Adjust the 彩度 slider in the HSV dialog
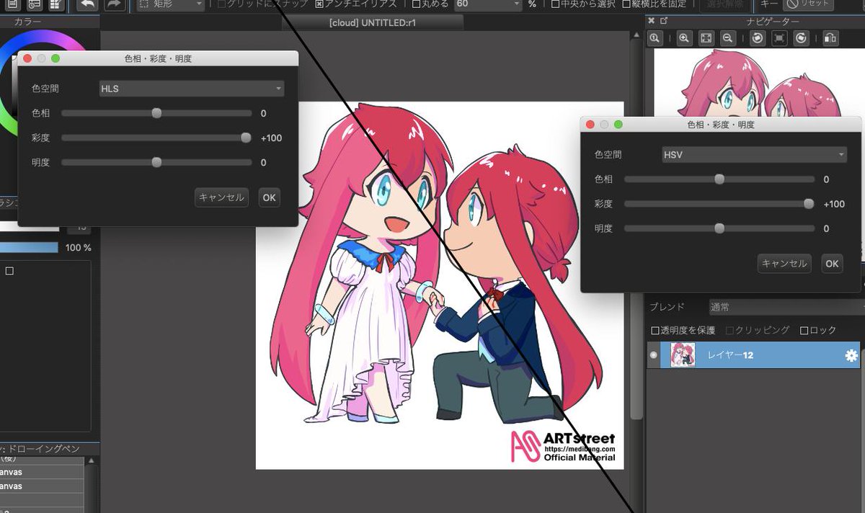865x513 pixels. [719, 204]
